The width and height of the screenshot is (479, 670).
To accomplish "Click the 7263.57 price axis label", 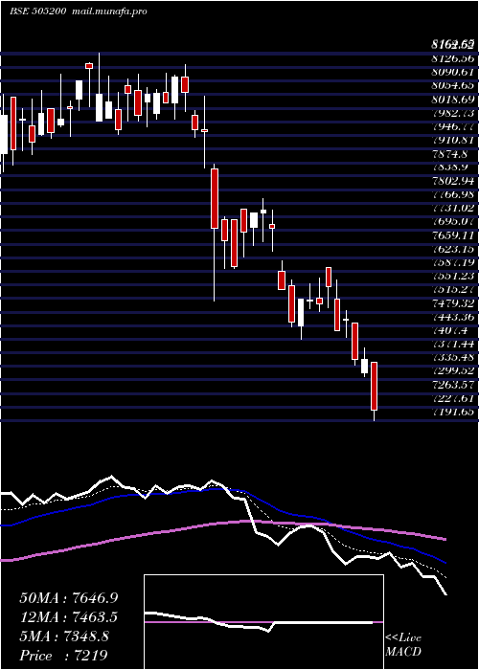I will 452,385.
